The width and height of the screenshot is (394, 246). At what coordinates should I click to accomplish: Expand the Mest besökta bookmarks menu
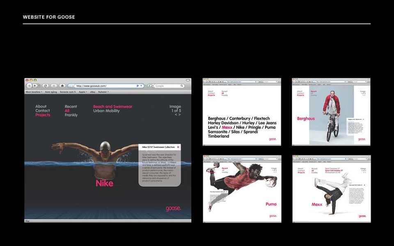click(34, 92)
